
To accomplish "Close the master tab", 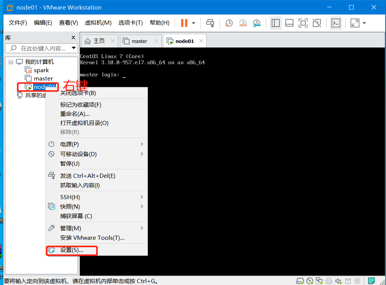I will coord(156,41).
